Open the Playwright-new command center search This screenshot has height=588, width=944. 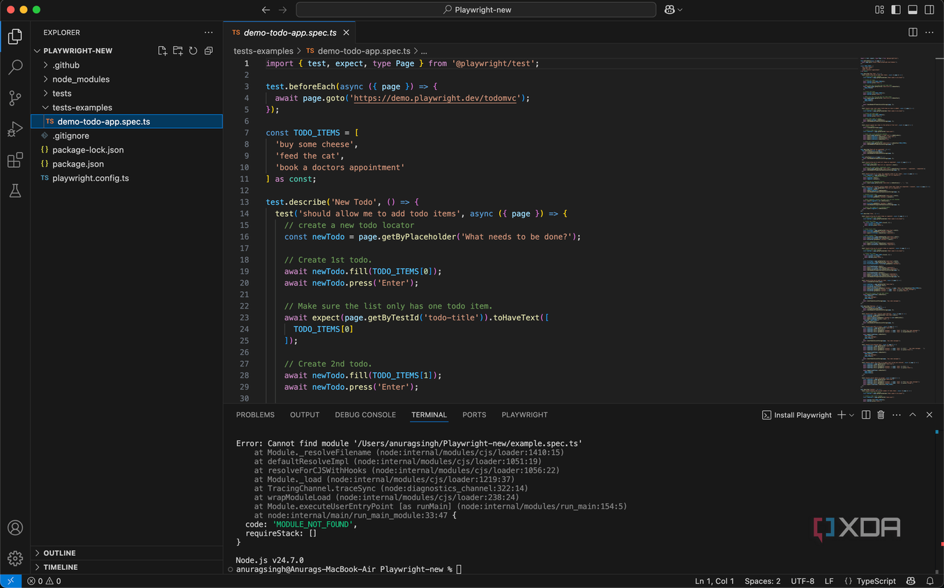point(476,10)
